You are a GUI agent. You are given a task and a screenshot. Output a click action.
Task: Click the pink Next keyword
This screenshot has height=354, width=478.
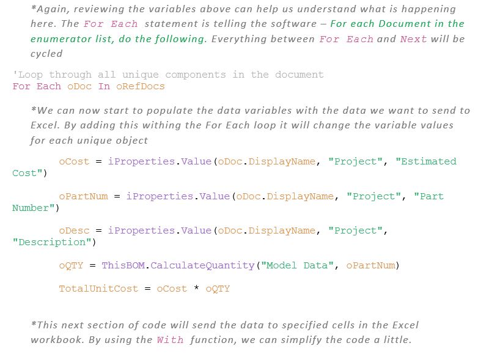[x=413, y=39]
